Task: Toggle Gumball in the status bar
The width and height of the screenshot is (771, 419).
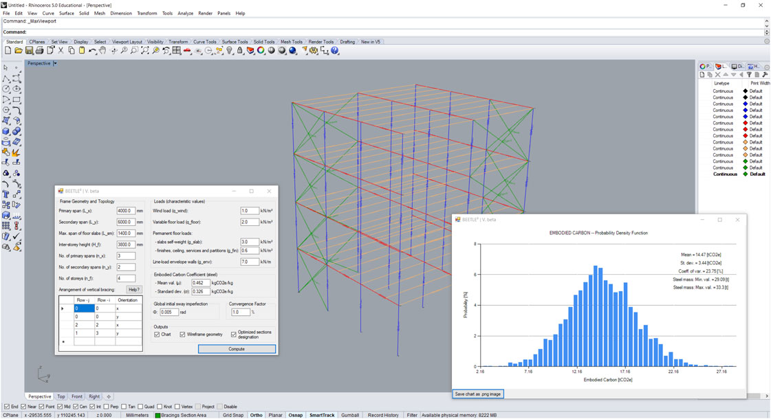Action: tap(350, 415)
